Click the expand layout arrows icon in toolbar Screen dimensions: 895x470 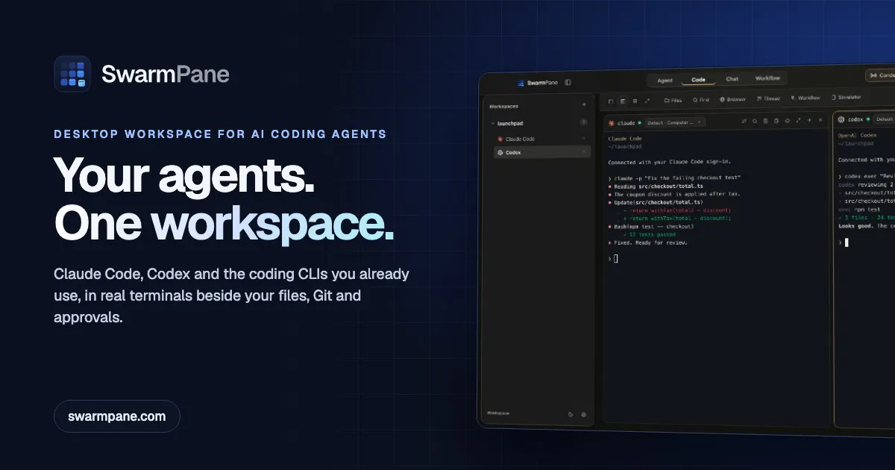click(x=647, y=101)
